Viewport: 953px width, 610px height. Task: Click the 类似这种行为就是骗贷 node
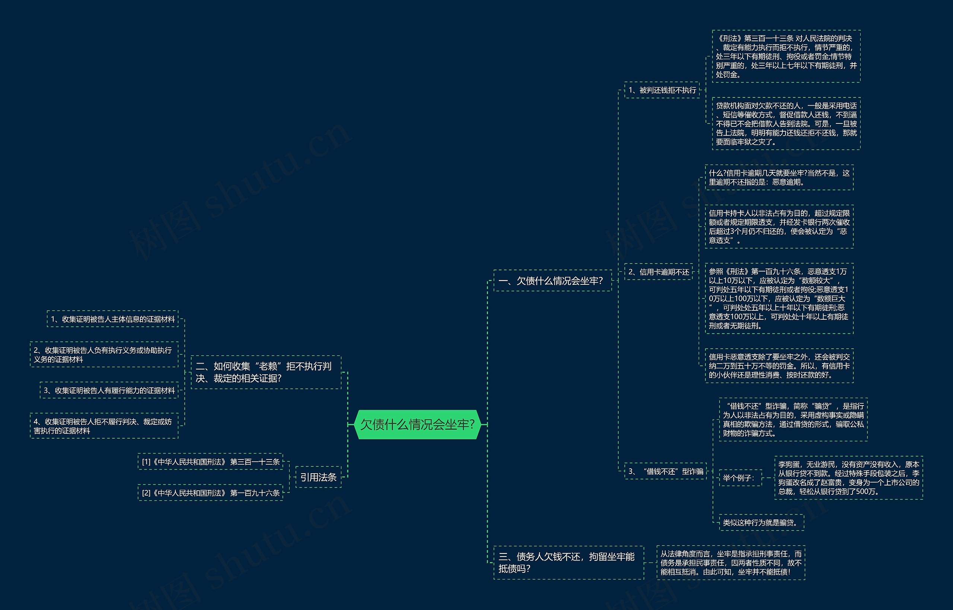tap(761, 522)
